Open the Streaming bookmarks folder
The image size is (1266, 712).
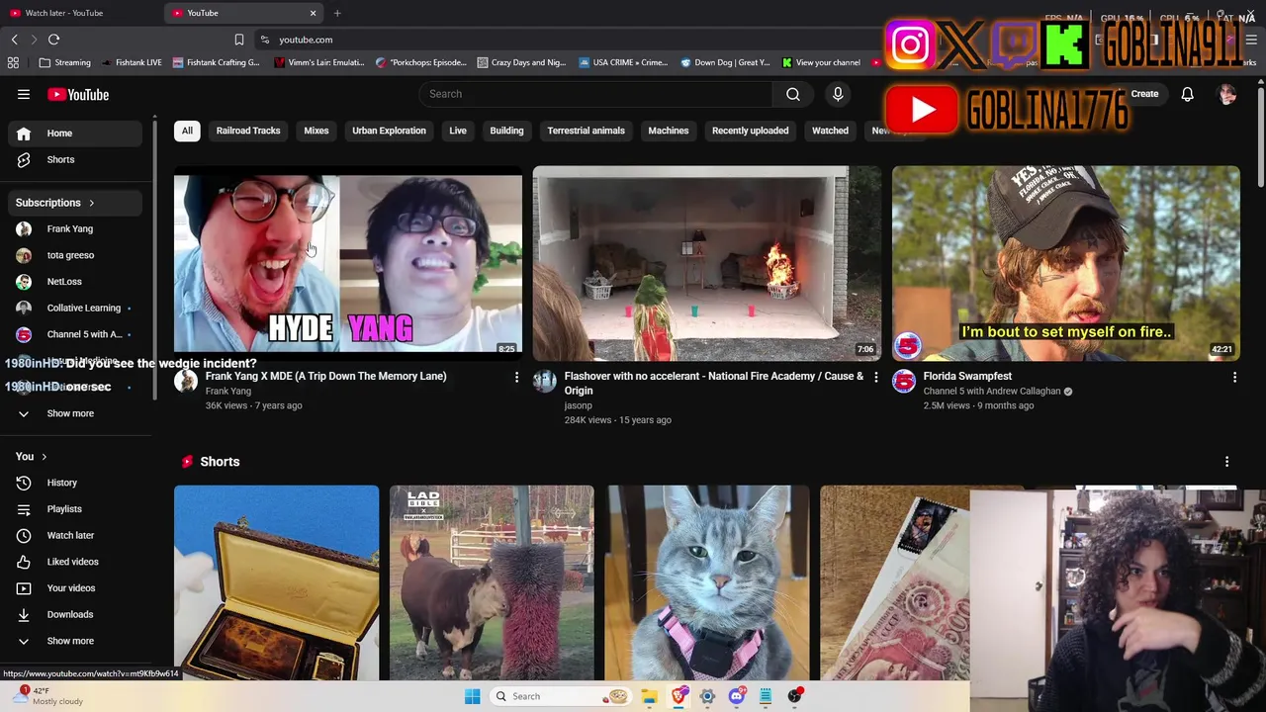pos(65,62)
